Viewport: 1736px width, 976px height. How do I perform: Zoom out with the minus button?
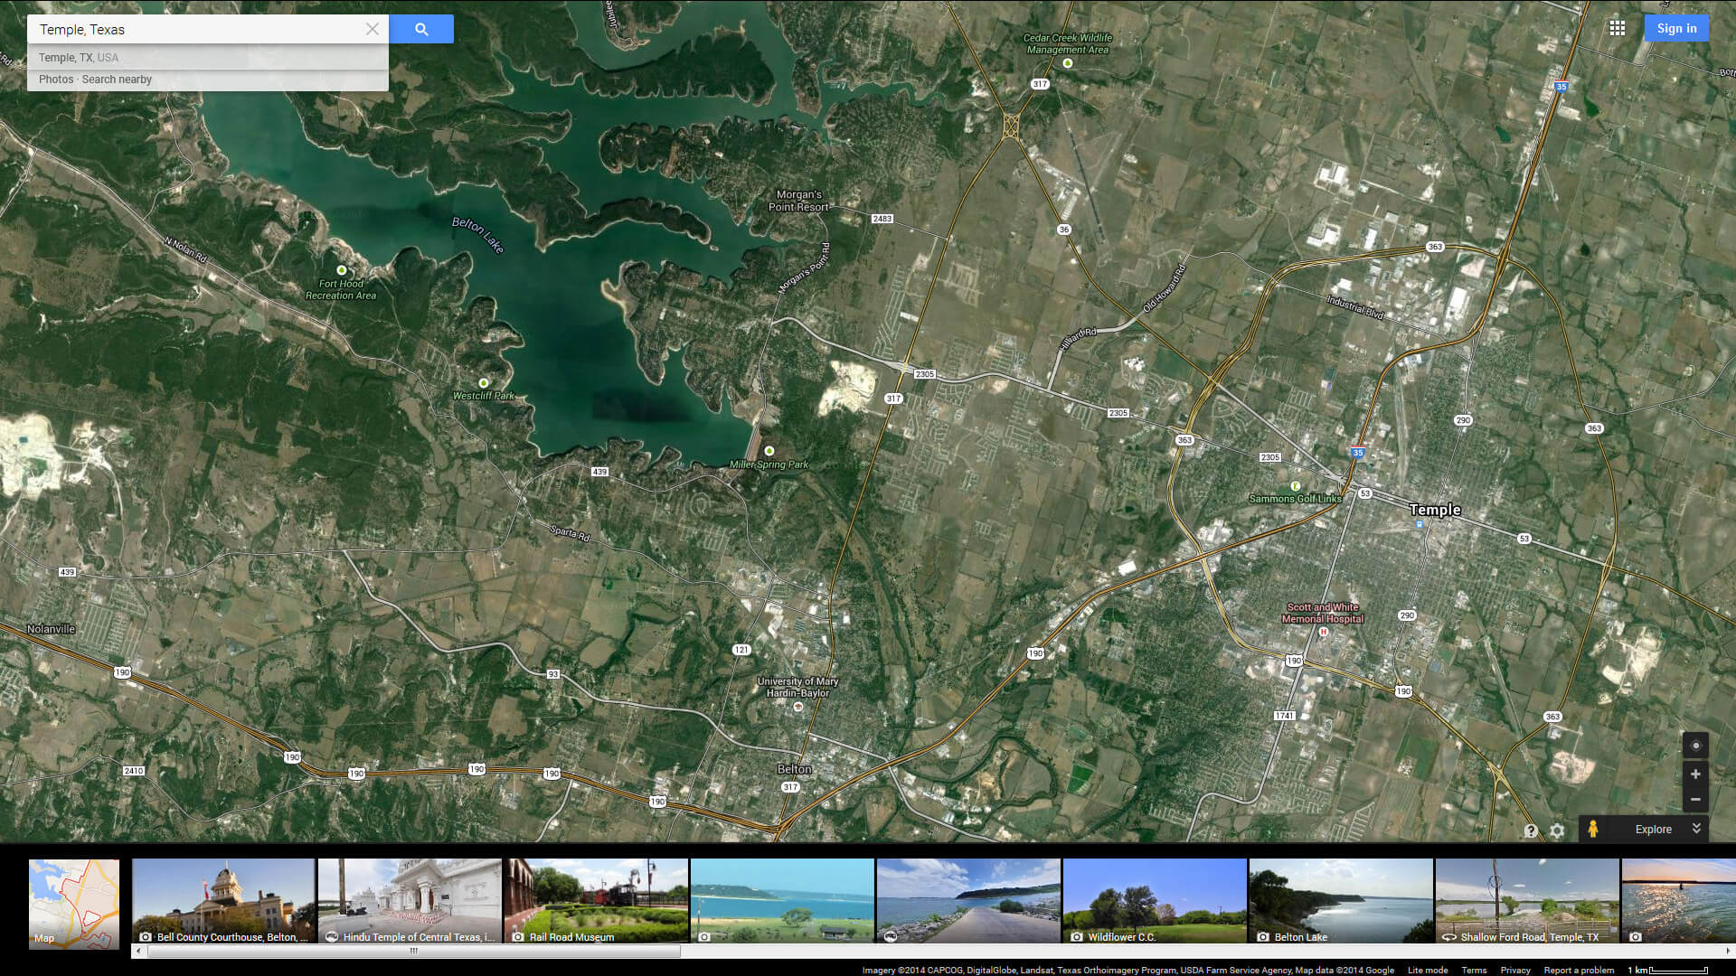[x=1695, y=800]
